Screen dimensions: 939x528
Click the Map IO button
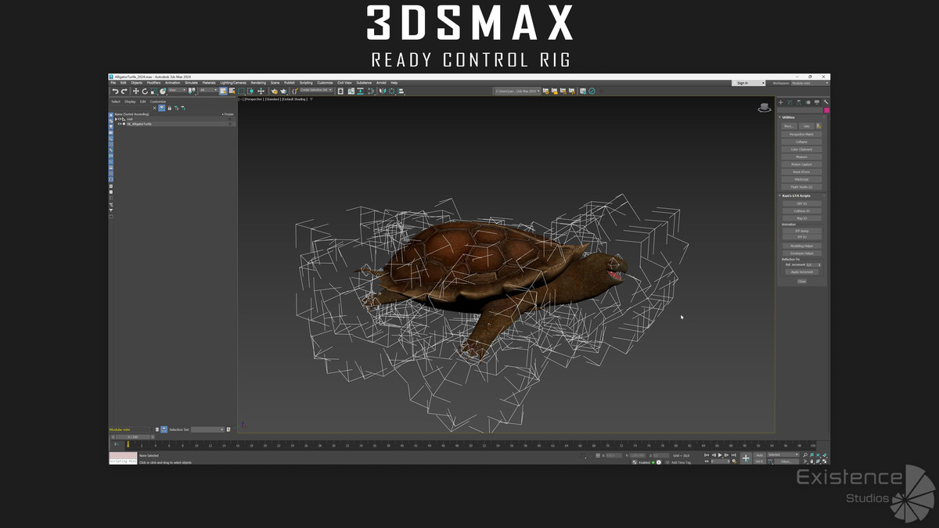(x=801, y=218)
